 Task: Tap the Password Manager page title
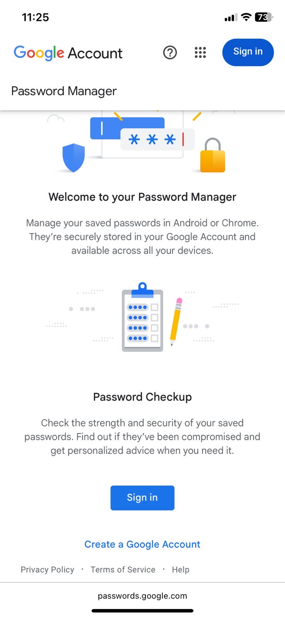coord(64,91)
